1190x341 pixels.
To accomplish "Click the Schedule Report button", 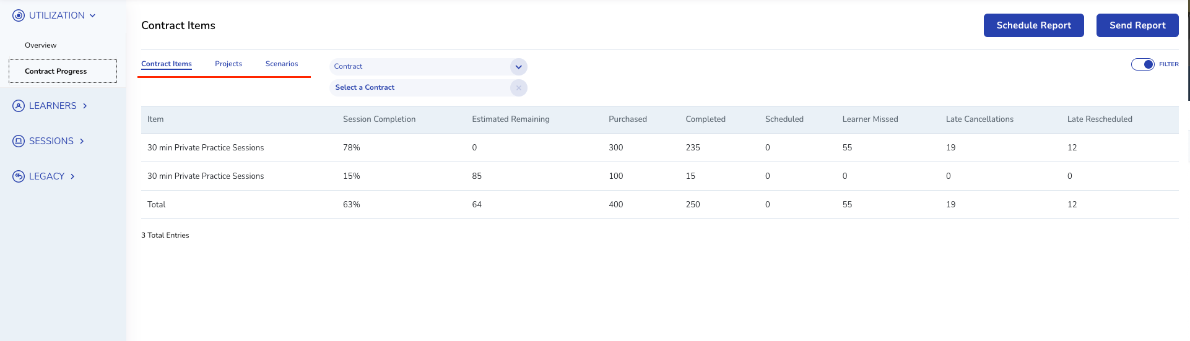I will tap(1034, 25).
